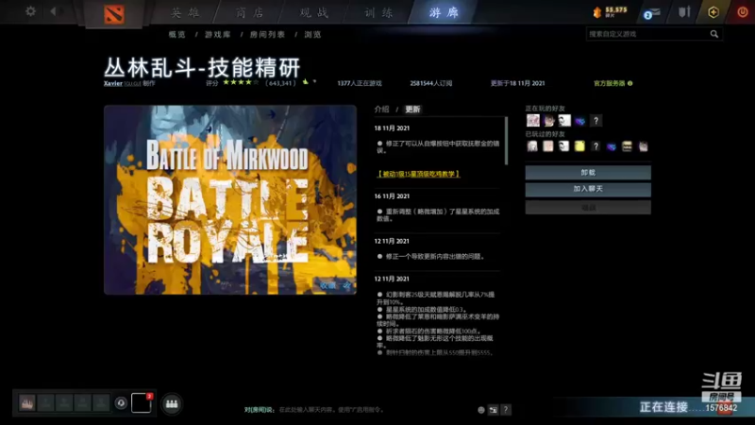Click the changelog vertical scrollbar

click(x=506, y=141)
